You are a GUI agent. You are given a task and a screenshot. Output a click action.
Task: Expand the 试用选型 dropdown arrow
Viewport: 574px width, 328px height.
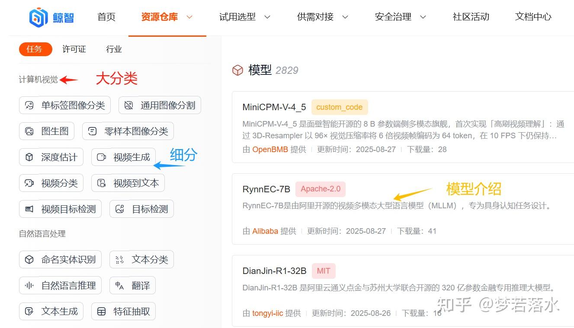point(267,17)
